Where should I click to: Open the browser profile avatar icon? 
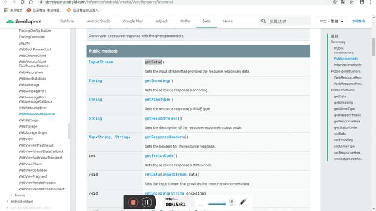point(362,2)
